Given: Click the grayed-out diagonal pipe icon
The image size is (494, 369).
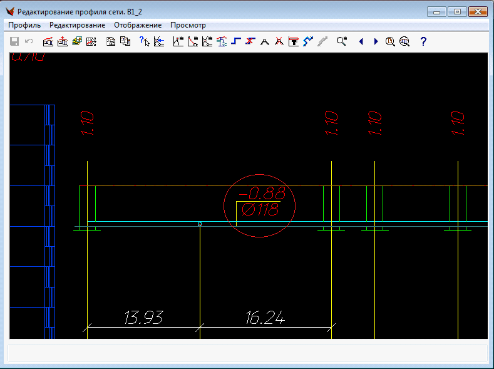Looking at the screenshot, I should click(322, 41).
